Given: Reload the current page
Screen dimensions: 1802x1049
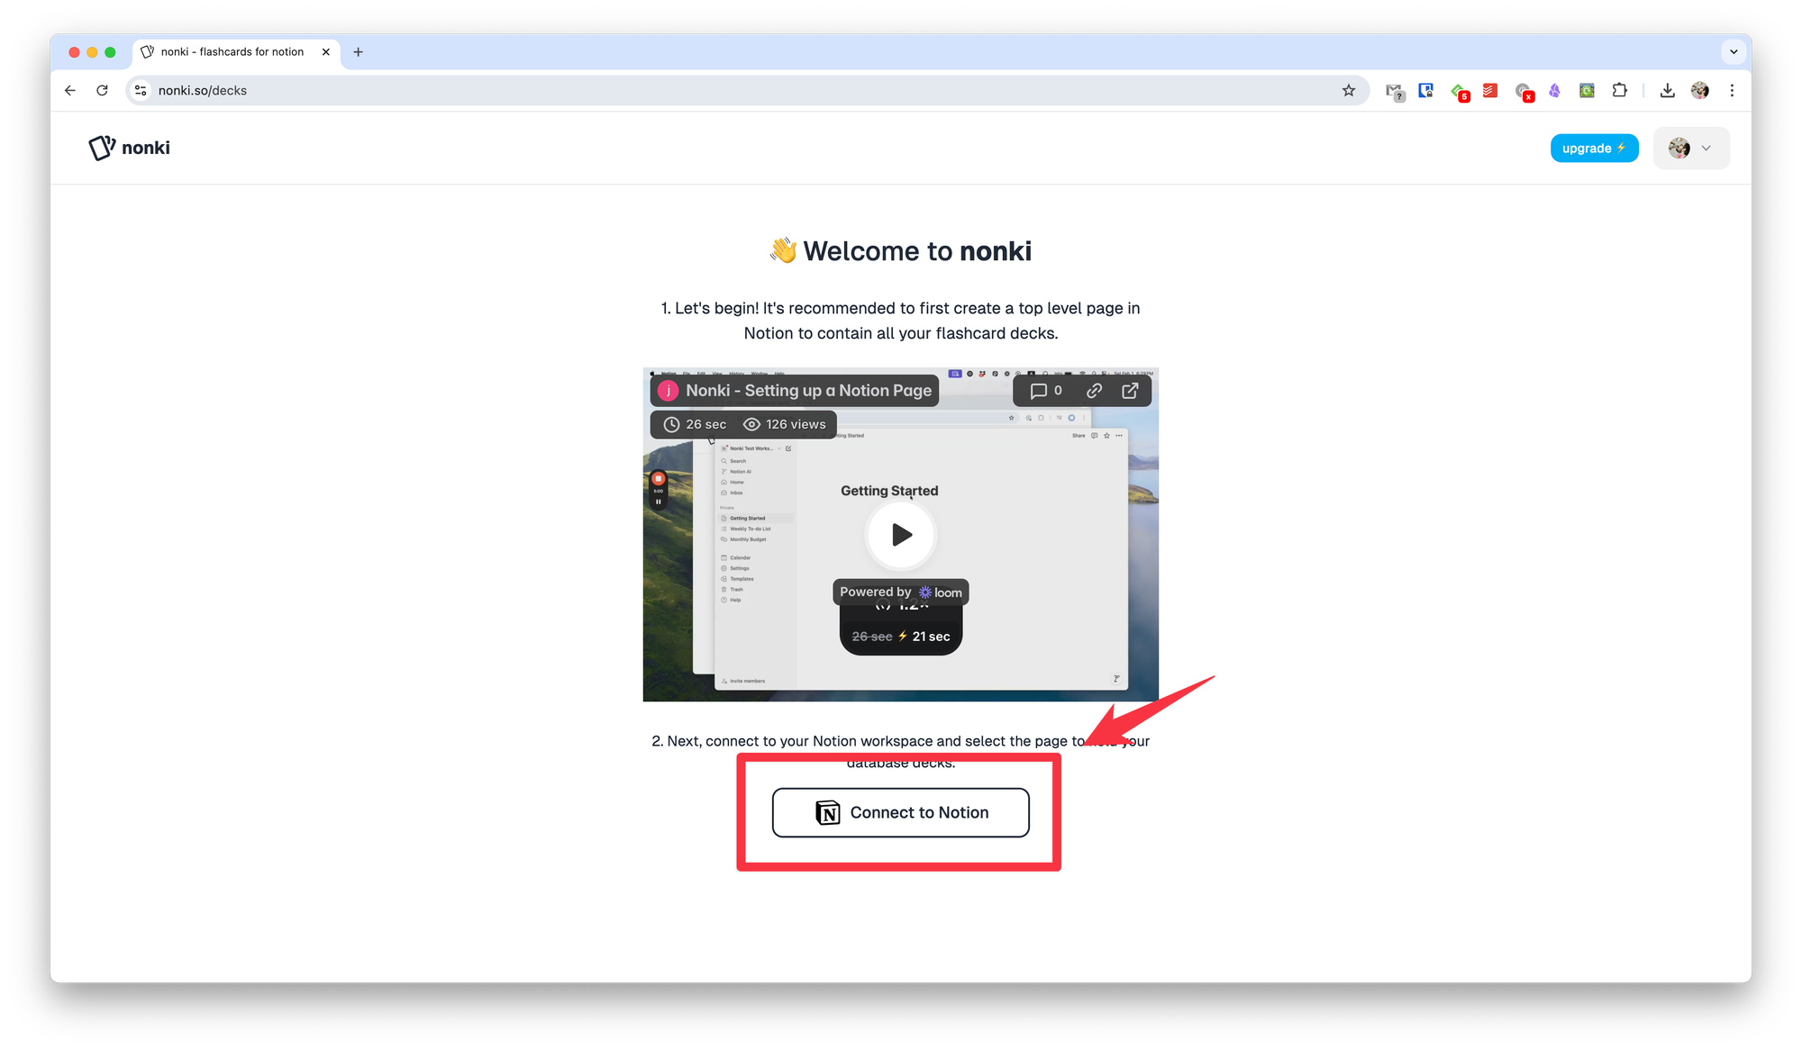Looking at the screenshot, I should pyautogui.click(x=102, y=90).
